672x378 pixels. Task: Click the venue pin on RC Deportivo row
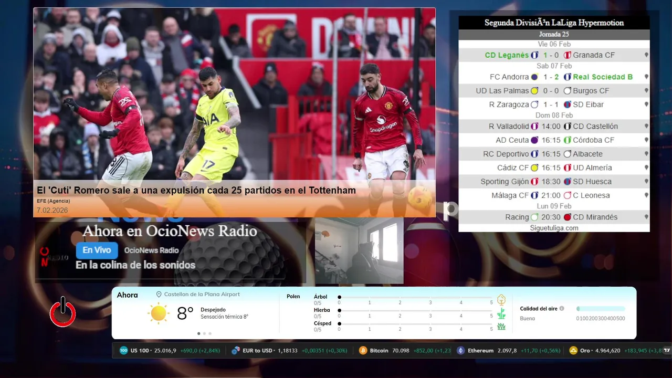pyautogui.click(x=646, y=154)
